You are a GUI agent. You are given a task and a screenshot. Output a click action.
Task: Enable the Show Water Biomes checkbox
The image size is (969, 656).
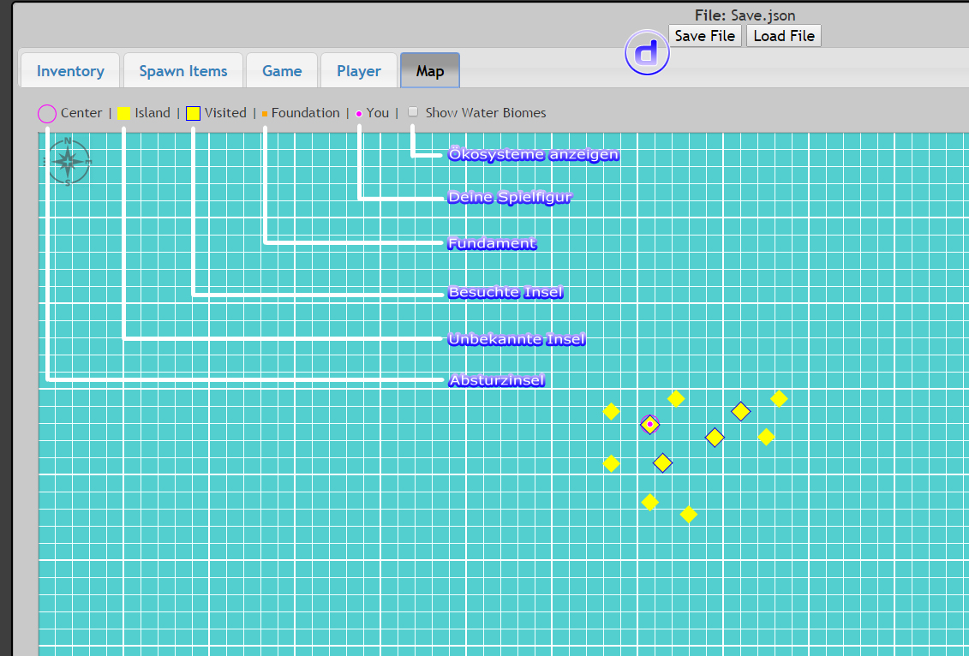[x=413, y=112]
